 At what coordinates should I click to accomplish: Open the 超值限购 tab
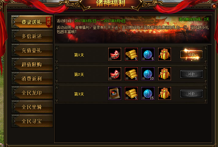click(x=32, y=64)
